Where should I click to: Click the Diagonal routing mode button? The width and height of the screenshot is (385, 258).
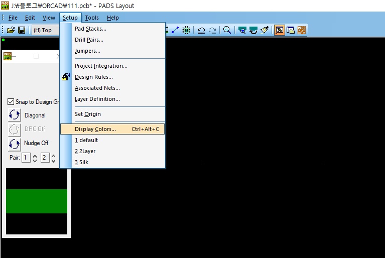(x=14, y=115)
